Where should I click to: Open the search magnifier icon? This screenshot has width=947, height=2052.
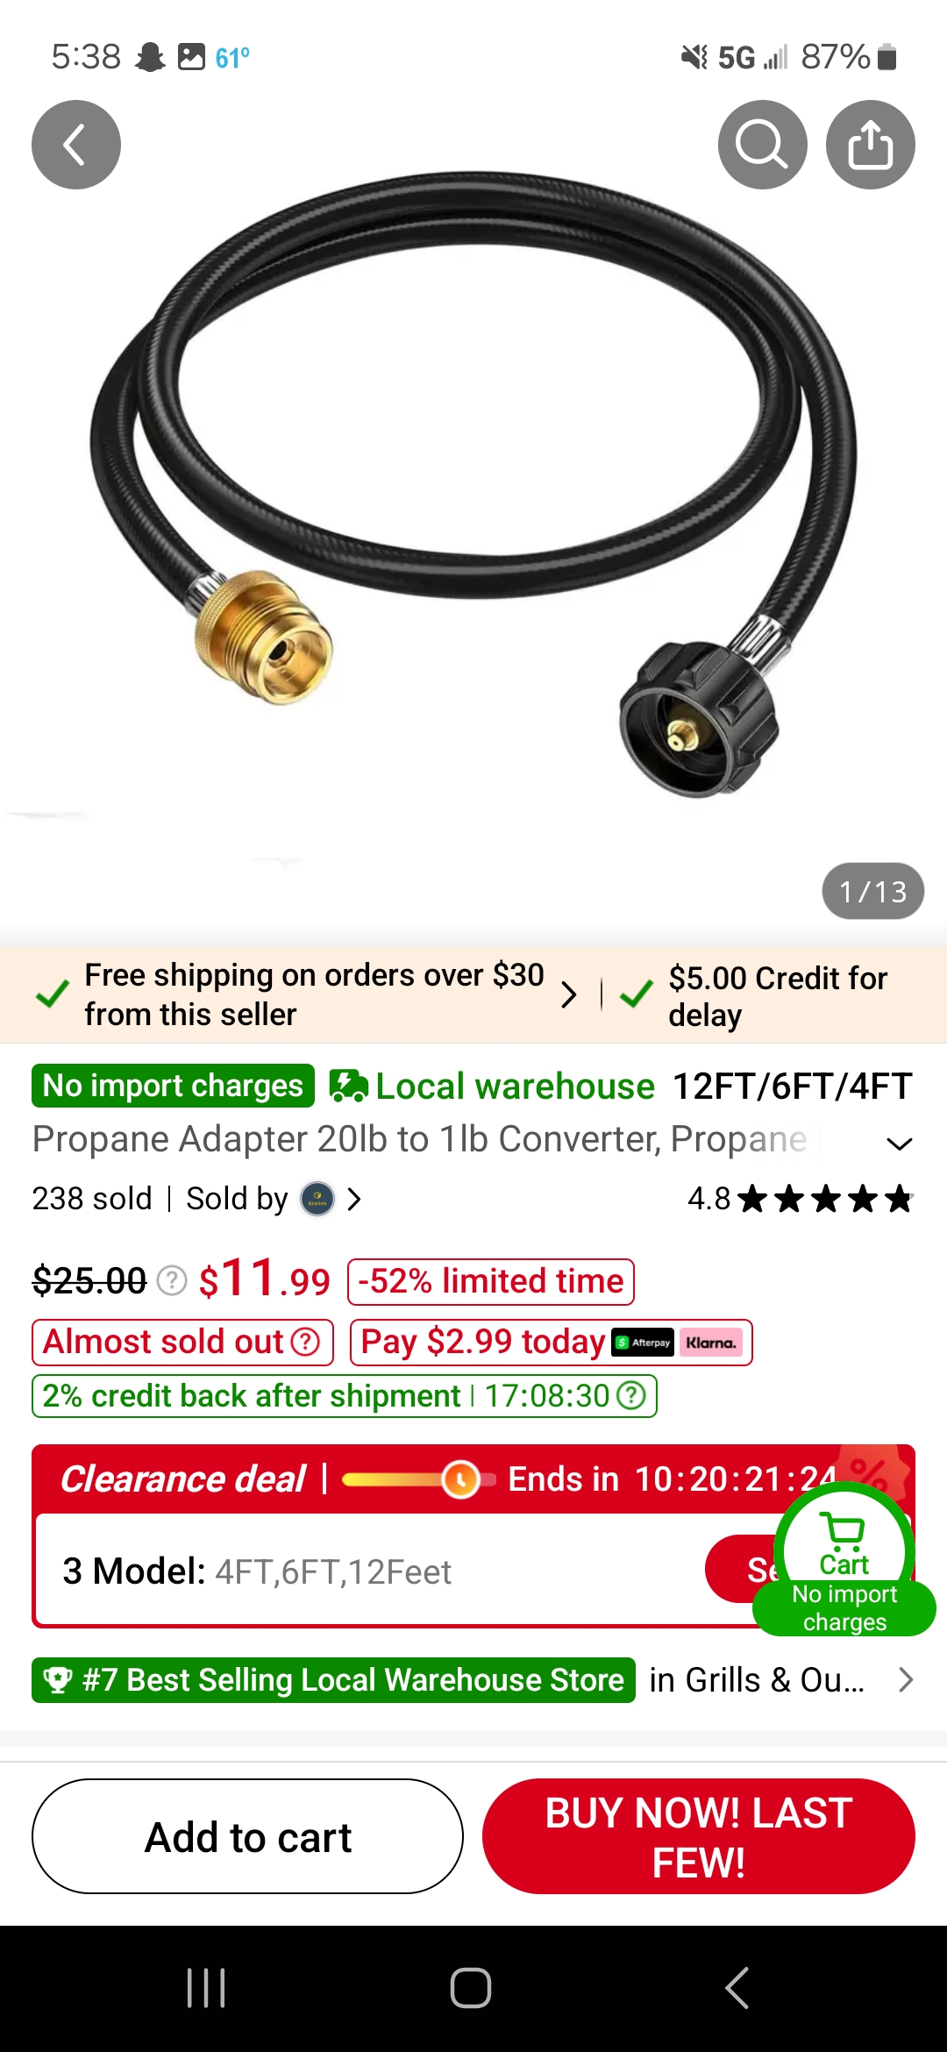(762, 145)
